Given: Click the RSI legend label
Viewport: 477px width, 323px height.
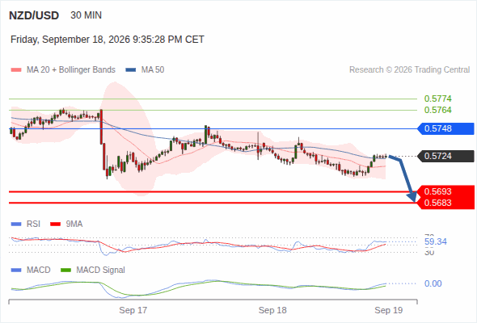Looking at the screenshot, I should (33, 224).
